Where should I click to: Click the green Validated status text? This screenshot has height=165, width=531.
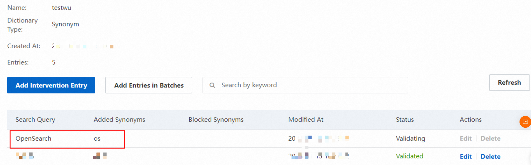(409, 156)
